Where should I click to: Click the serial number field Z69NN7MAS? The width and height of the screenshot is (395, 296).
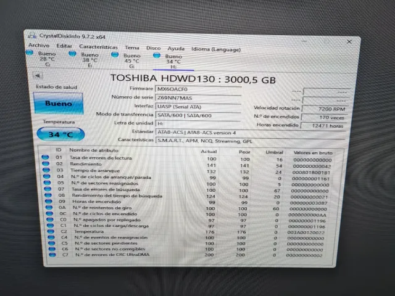(199, 98)
